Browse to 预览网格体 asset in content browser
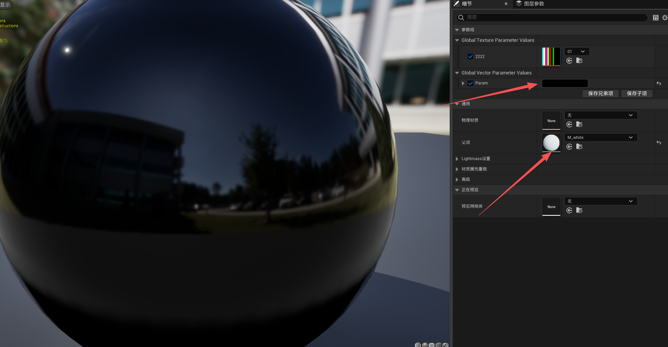 coord(579,210)
